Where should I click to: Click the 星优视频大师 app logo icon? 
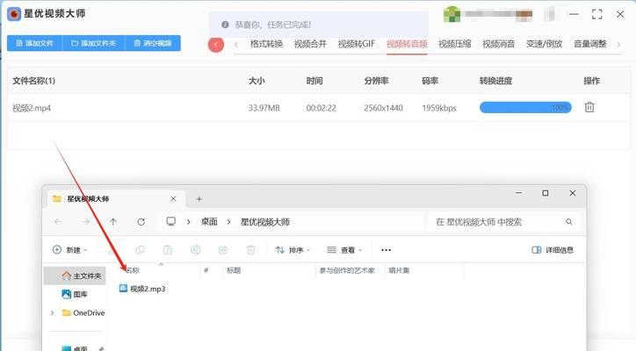14,14
